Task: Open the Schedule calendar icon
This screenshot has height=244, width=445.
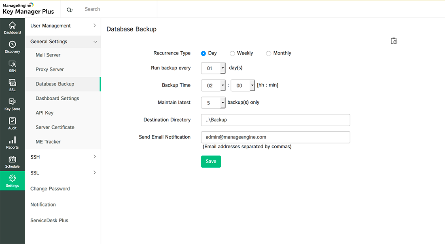Action: coord(12,162)
